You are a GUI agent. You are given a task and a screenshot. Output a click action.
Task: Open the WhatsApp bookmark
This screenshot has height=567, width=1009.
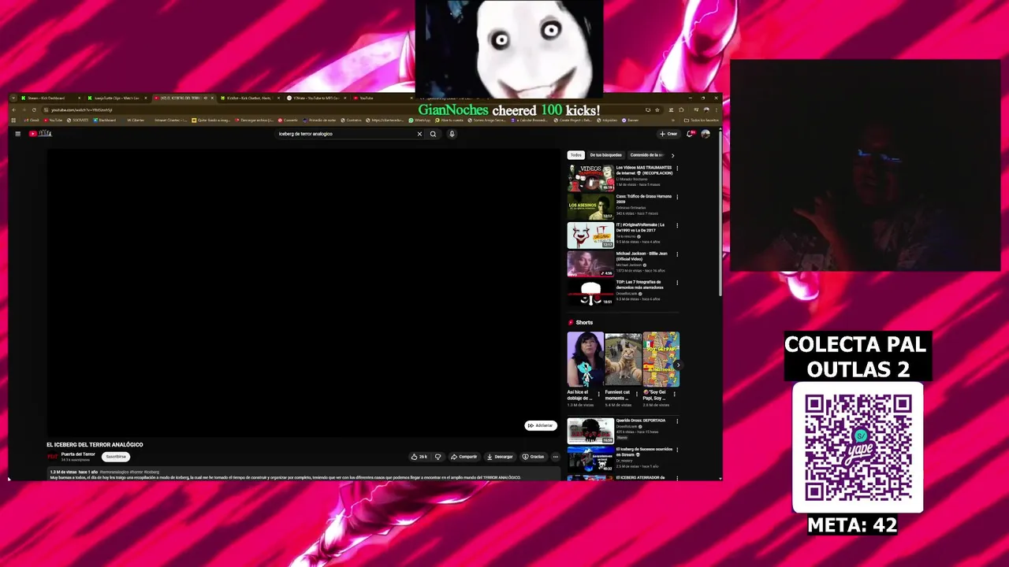(x=419, y=120)
